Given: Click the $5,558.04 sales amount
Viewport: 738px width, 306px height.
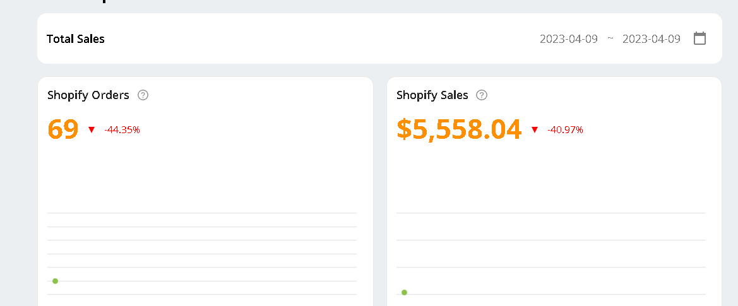Looking at the screenshot, I should [x=459, y=129].
